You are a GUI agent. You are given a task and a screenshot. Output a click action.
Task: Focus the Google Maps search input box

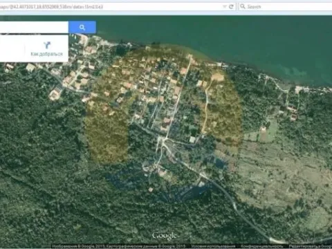[x=34, y=27]
